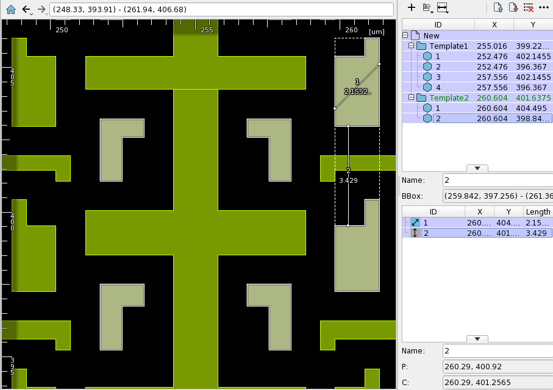Screen dimensions: 553x390
Task: Click the vertical measurement icon in row 2
Action: [415, 233]
